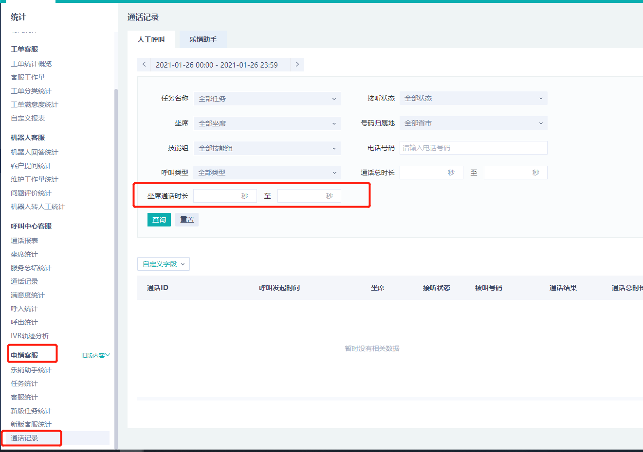Open 工单满意度统计 in sidebar

click(35, 104)
